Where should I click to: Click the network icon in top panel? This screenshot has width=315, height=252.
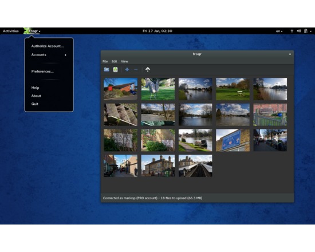[x=292, y=31]
